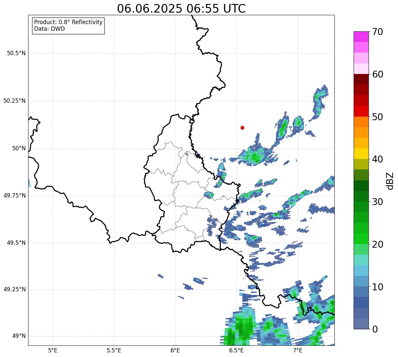Screen dimensions: 398x357
Task: Pick the olive swatch just below 40
Action: (x=361, y=164)
